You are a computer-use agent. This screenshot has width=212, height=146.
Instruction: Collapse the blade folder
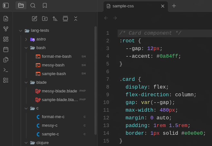(x=26, y=82)
